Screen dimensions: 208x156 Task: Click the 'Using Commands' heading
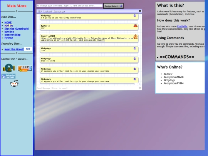tap(171, 38)
